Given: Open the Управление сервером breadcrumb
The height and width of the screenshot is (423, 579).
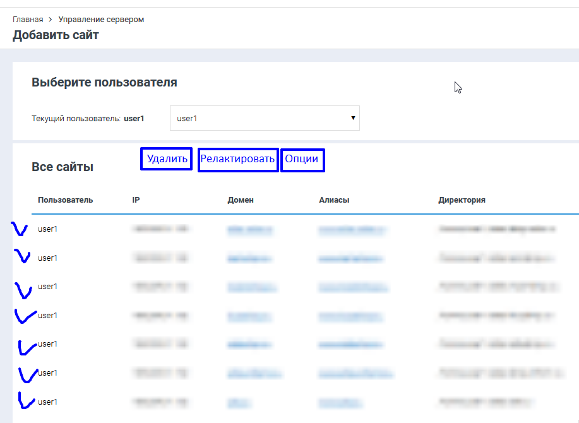Looking at the screenshot, I should pos(101,20).
